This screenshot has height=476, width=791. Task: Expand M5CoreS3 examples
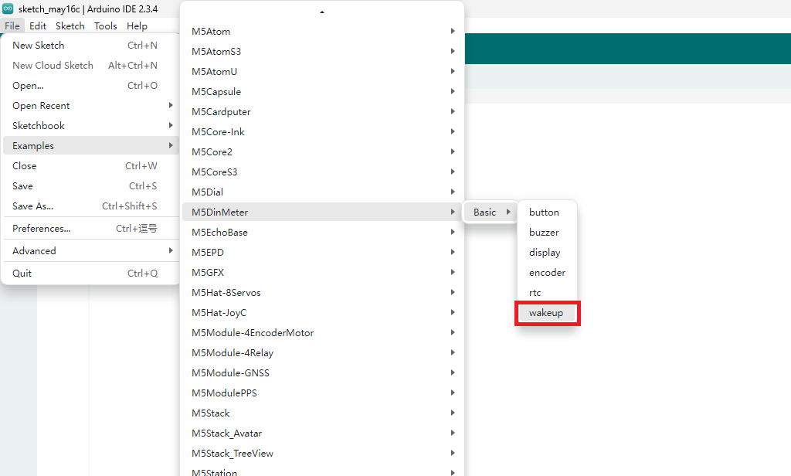coord(322,172)
